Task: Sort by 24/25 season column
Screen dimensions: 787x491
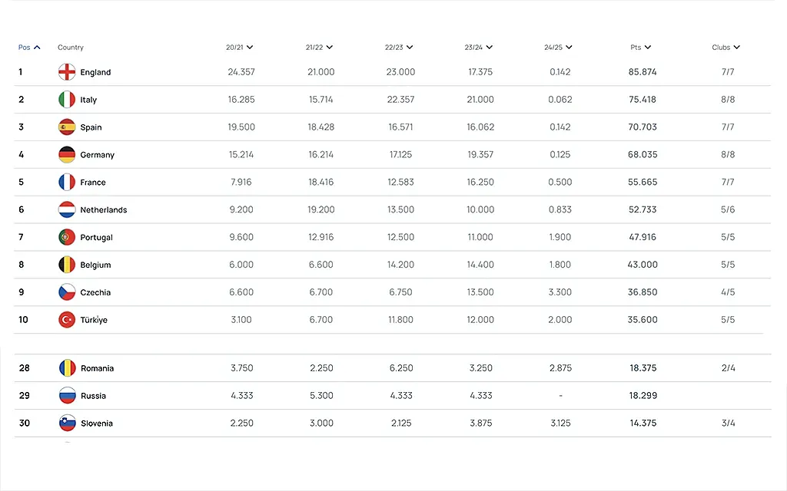Action: tap(558, 48)
